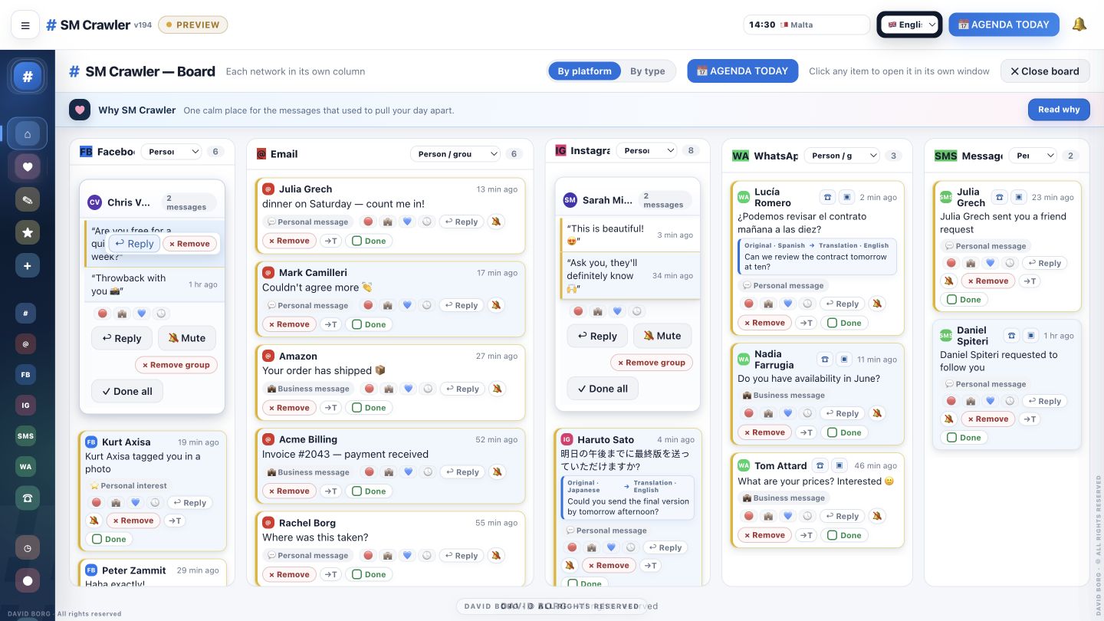The image size is (1104, 621).
Task: Click AGENDA TODAY in the top bar
Action: coord(1004,25)
